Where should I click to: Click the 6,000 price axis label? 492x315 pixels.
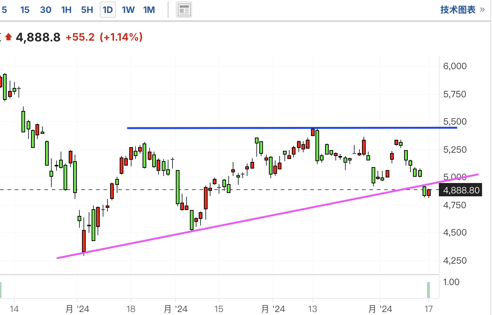pyautogui.click(x=455, y=66)
